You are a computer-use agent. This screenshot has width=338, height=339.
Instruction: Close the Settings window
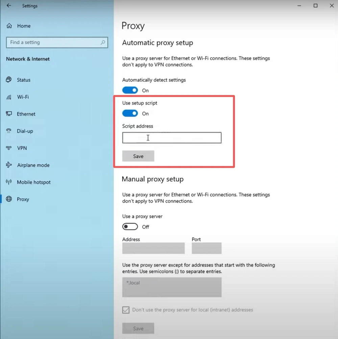pos(332,6)
